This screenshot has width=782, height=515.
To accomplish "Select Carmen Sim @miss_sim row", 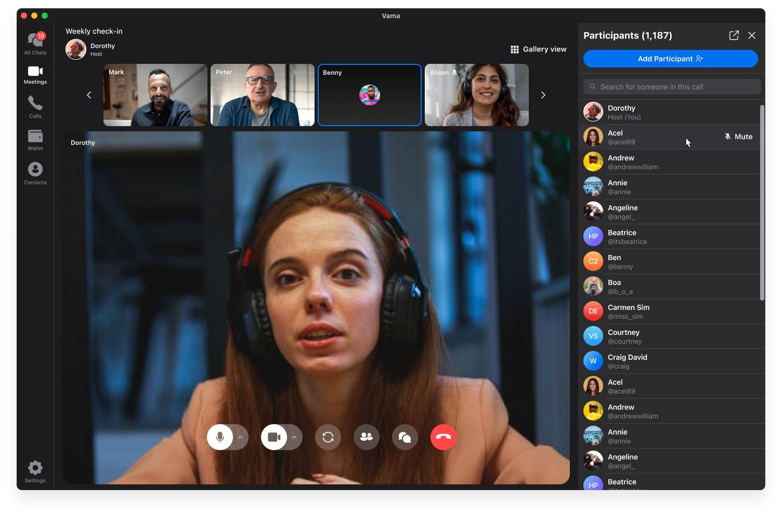I will point(671,311).
